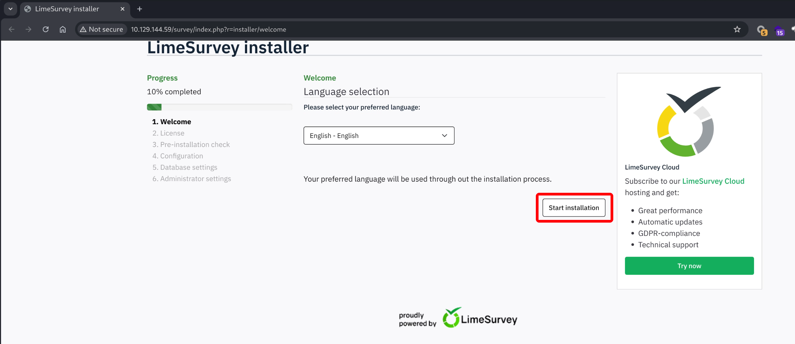Click the back navigation arrow
This screenshot has width=795, height=344.
pos(12,29)
